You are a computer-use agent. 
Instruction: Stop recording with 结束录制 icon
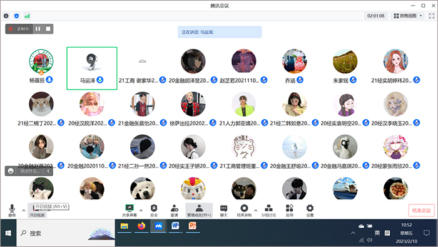pyautogui.click(x=244, y=211)
